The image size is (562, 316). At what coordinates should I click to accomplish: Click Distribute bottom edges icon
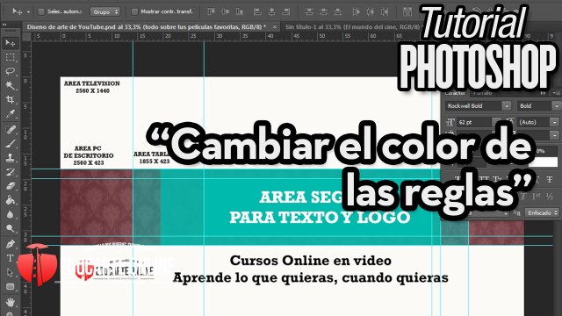337,11
